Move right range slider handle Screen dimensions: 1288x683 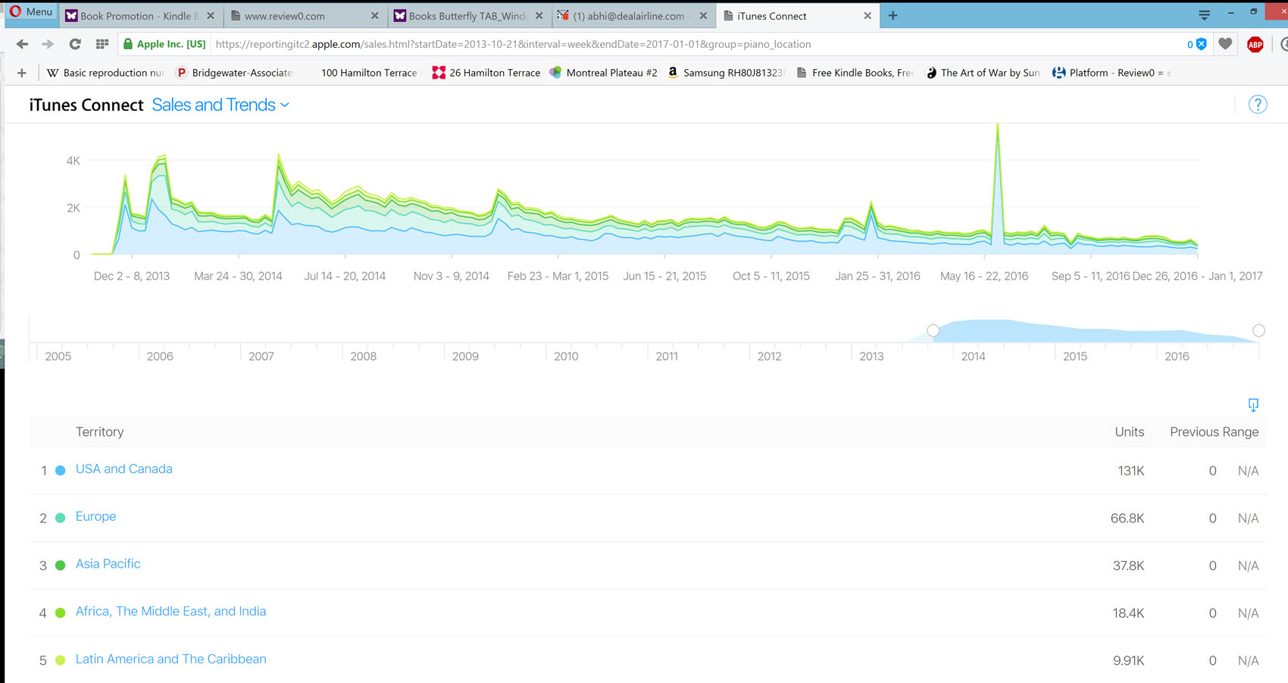tap(1258, 331)
